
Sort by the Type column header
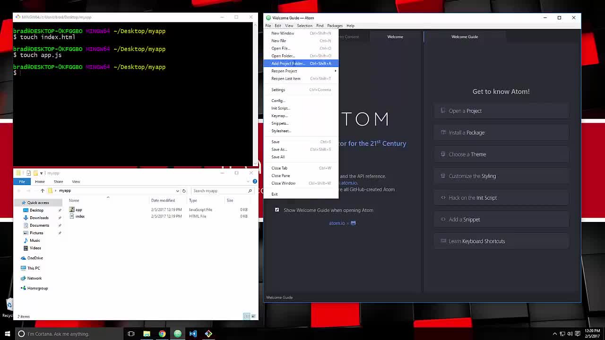(x=193, y=200)
